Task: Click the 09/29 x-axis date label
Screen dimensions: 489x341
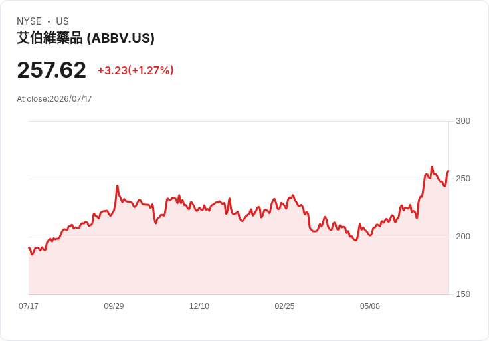Action: (114, 306)
